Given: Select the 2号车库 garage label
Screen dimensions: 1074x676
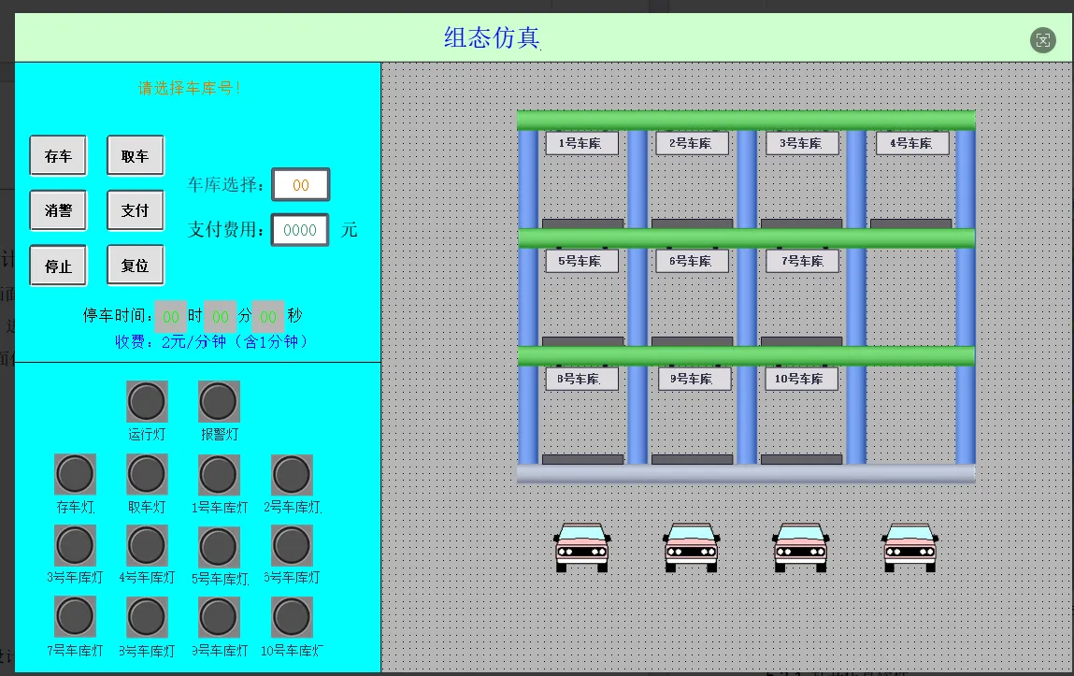Looking at the screenshot, I should [692, 143].
